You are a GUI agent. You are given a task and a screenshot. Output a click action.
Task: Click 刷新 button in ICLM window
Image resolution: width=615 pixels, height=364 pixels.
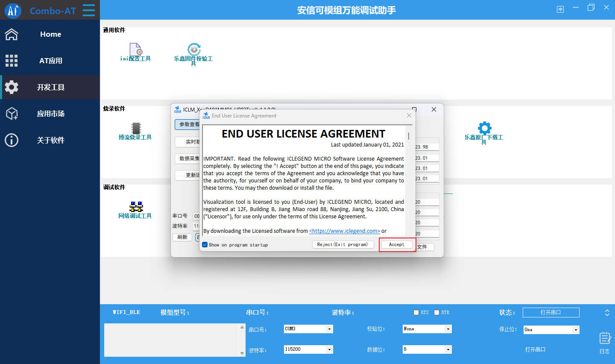coord(182,237)
